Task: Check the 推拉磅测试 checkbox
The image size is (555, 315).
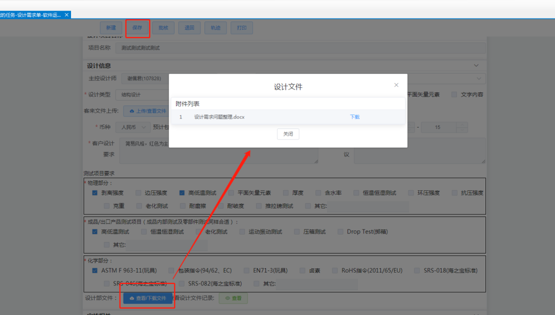Action: 259,206
